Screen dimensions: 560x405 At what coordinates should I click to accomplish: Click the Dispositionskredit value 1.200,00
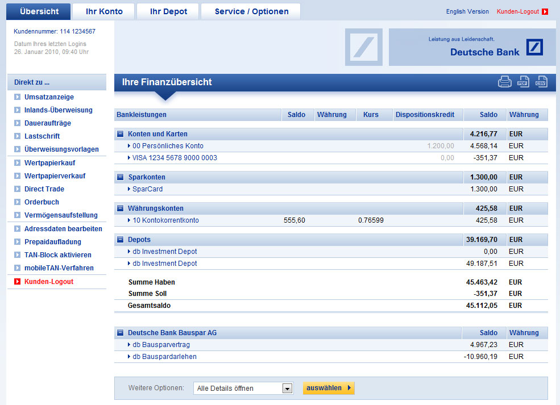coord(441,146)
